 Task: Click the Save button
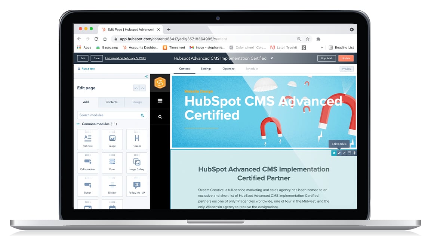click(97, 58)
